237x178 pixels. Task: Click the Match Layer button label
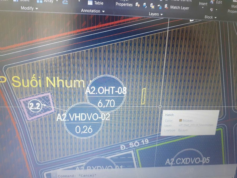[x=180, y=7]
